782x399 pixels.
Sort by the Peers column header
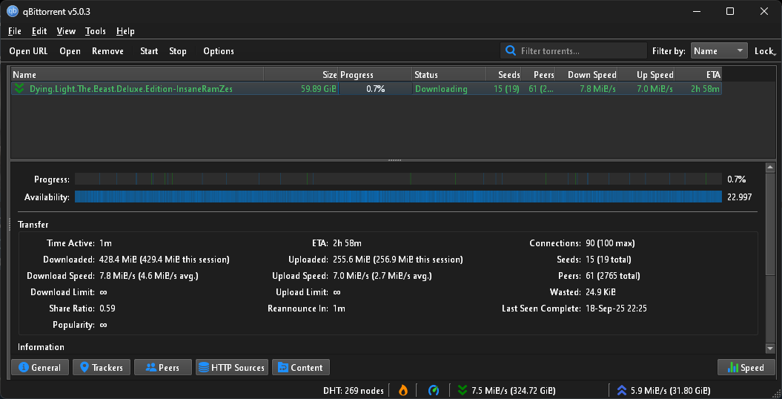(538, 75)
